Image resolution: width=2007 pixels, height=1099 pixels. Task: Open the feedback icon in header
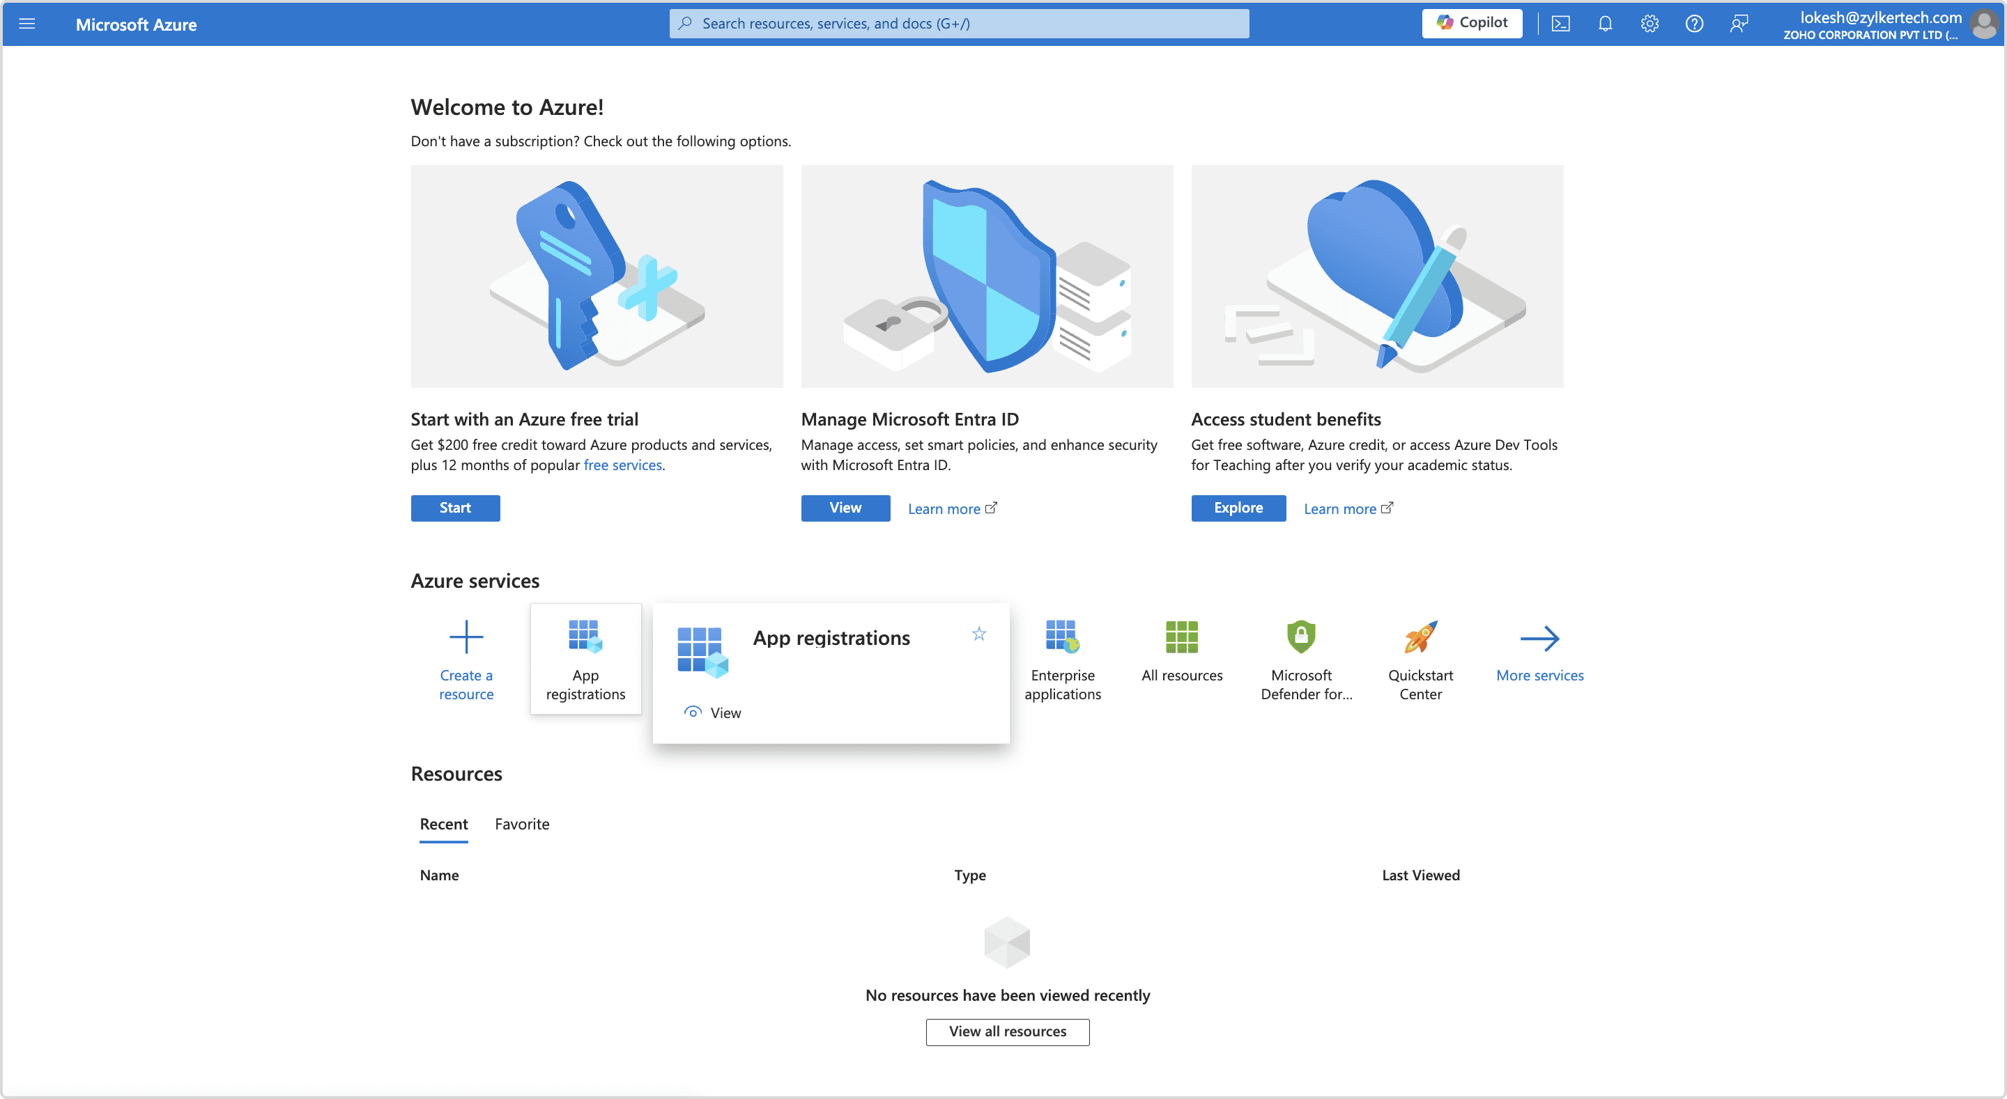pyautogui.click(x=1739, y=24)
